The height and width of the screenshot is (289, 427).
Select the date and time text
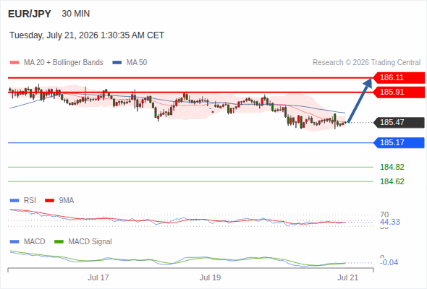(x=87, y=35)
